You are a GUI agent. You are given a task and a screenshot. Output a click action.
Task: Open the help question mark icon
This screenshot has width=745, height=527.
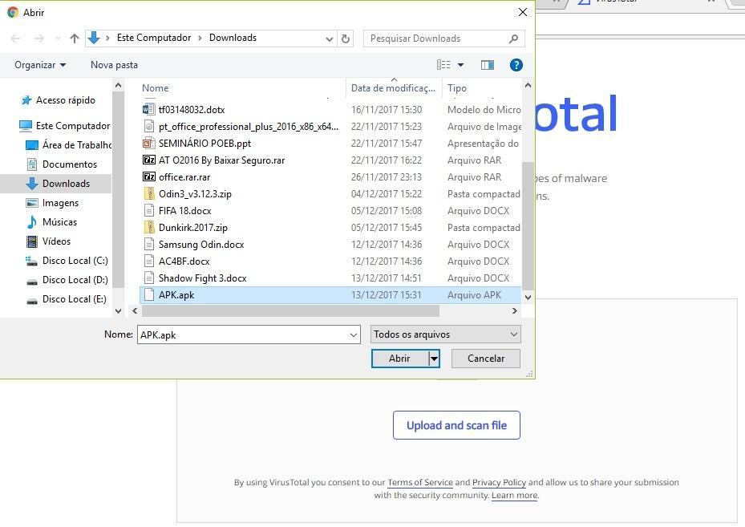pos(516,65)
